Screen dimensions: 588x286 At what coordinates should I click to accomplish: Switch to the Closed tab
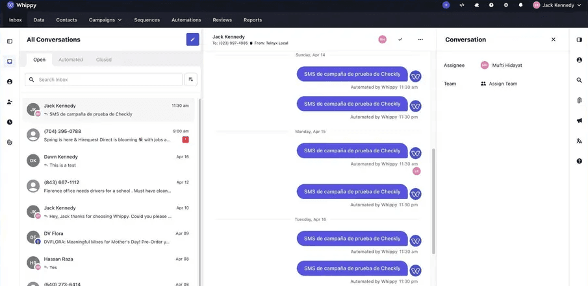(x=103, y=60)
